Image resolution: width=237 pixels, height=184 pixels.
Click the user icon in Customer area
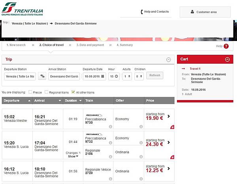point(192,12)
